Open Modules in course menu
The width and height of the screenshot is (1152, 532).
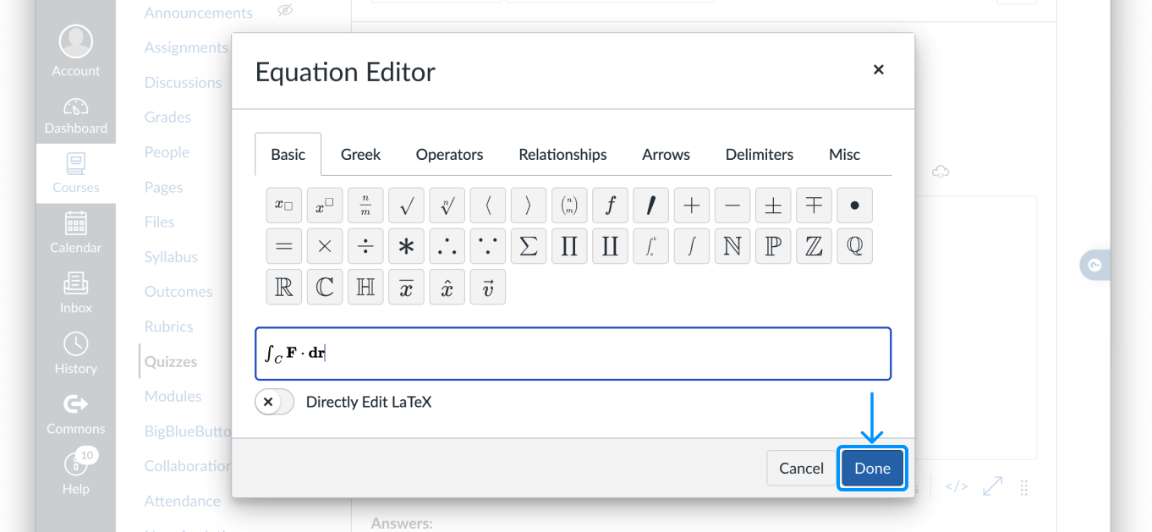tap(173, 396)
